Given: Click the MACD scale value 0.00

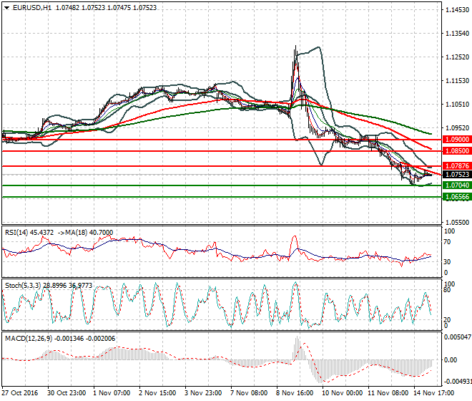Looking at the screenshot, I should coord(451,360).
